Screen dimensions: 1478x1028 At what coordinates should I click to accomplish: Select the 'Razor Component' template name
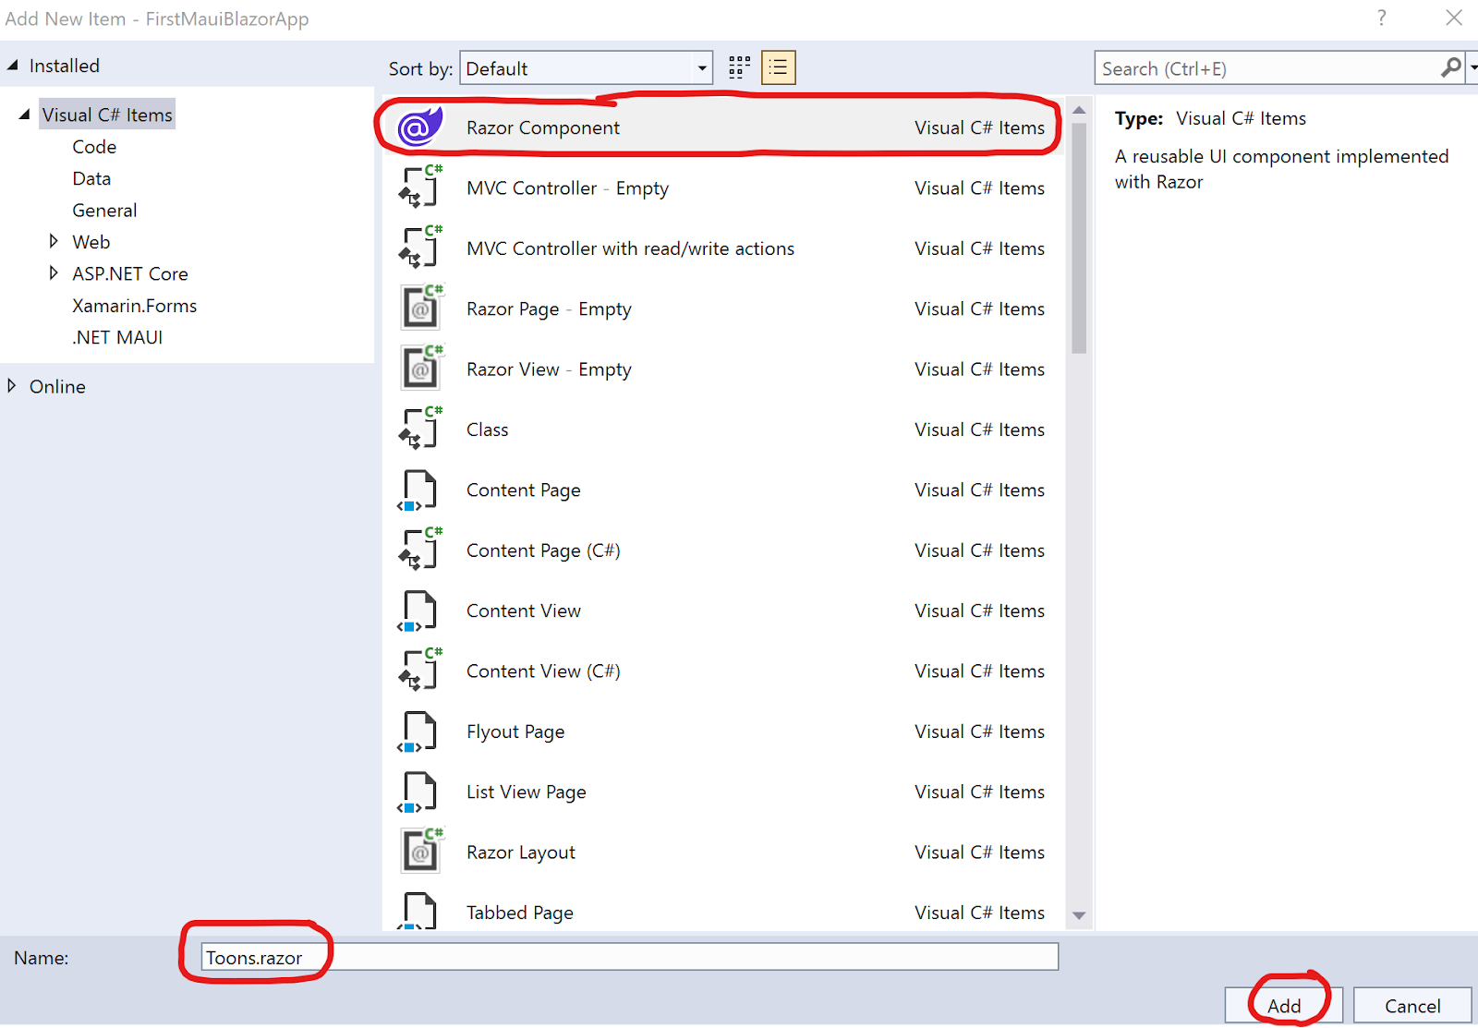[x=543, y=127]
